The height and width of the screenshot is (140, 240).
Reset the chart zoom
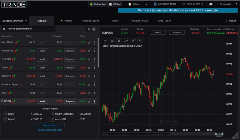[169, 122]
